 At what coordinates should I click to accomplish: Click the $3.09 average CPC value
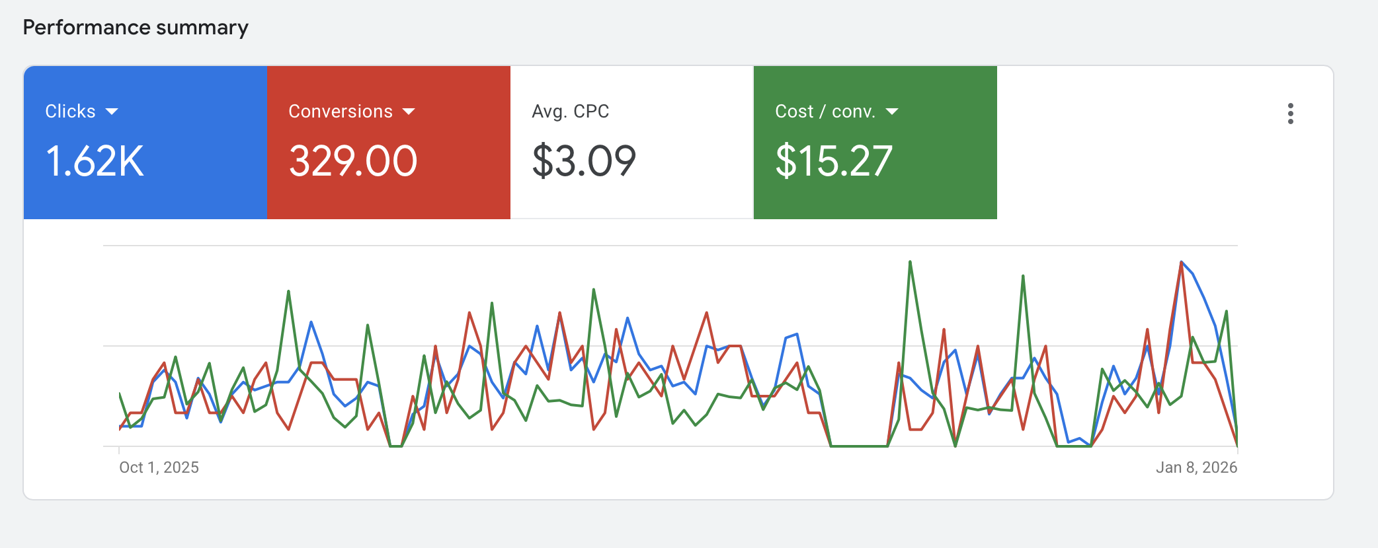[584, 161]
